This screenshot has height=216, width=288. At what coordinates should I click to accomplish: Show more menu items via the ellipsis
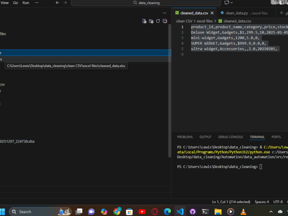click(37, 3)
